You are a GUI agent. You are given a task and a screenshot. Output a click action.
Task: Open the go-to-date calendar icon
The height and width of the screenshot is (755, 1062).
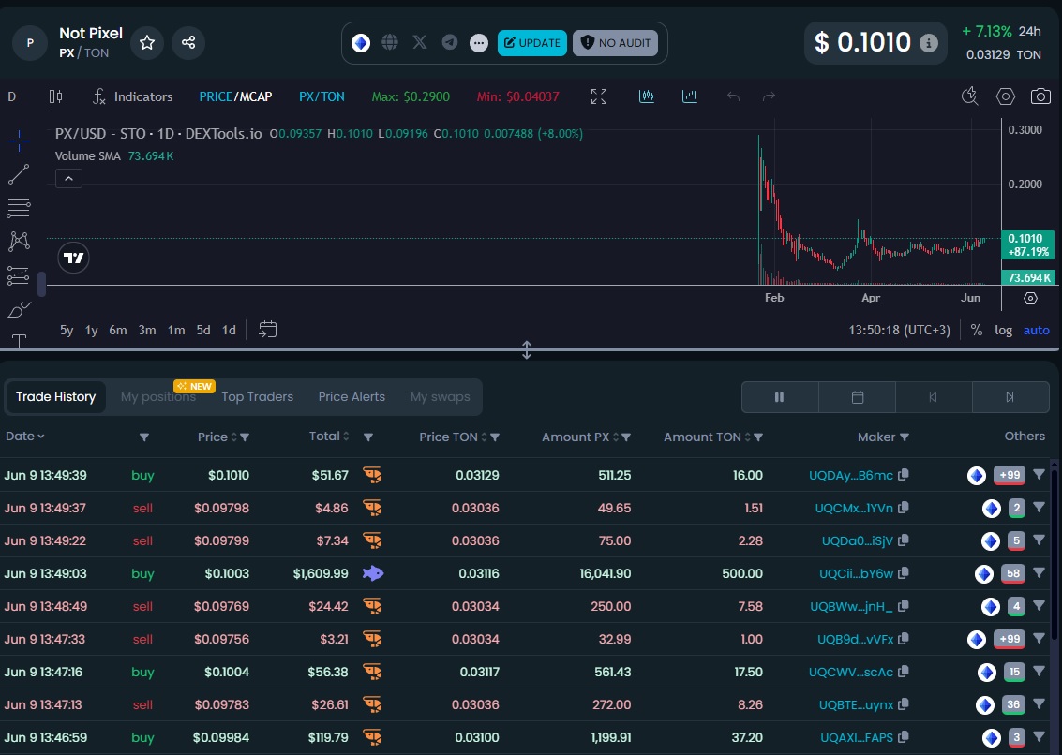[x=267, y=330]
